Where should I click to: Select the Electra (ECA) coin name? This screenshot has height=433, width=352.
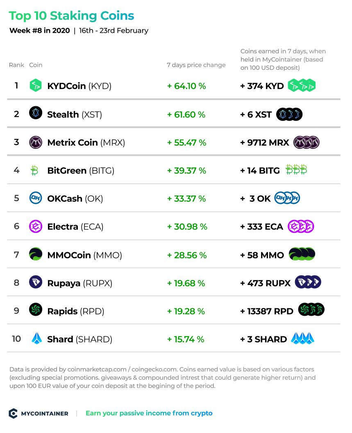tap(75, 227)
